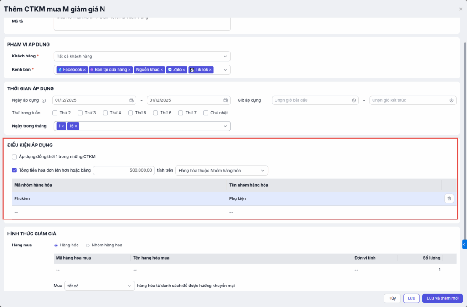Viewport: 467px width, 307px height.
Task: Open calendar for start date 01/12/2025
Action: (131, 100)
